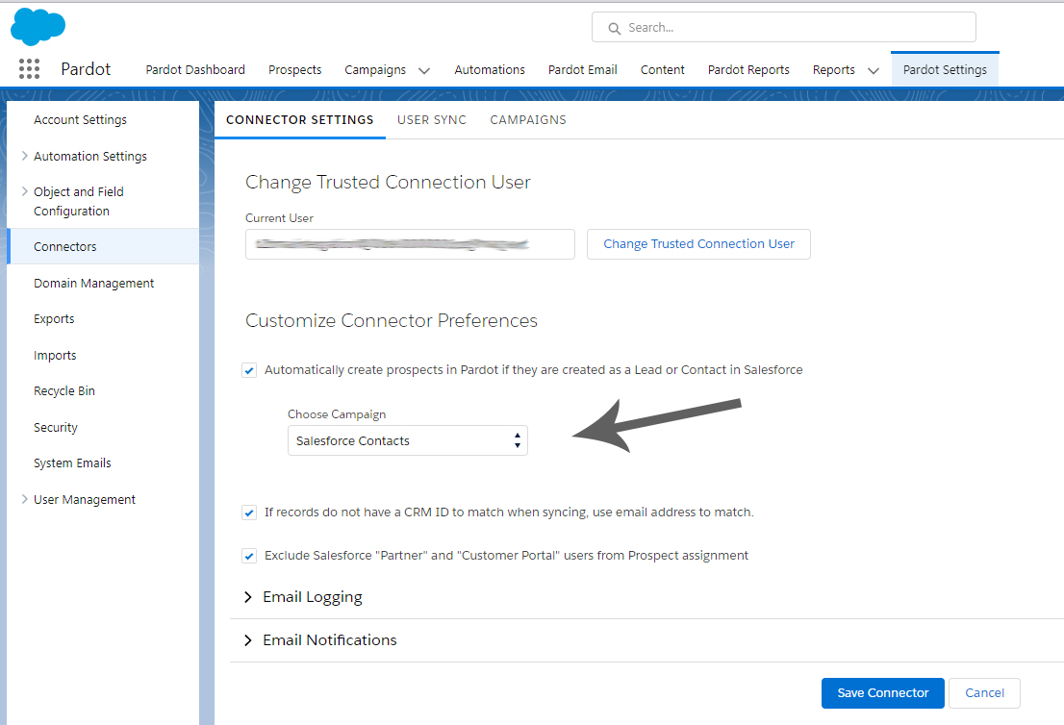Open Exports in the sidebar
The image size is (1064, 725).
tap(54, 319)
